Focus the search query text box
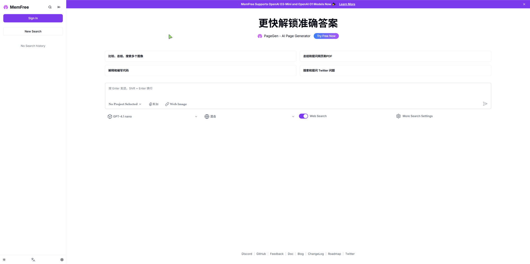 (298, 91)
